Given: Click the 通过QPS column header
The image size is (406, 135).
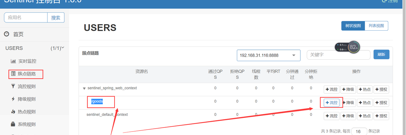Looking at the screenshot, I should [x=215, y=74].
